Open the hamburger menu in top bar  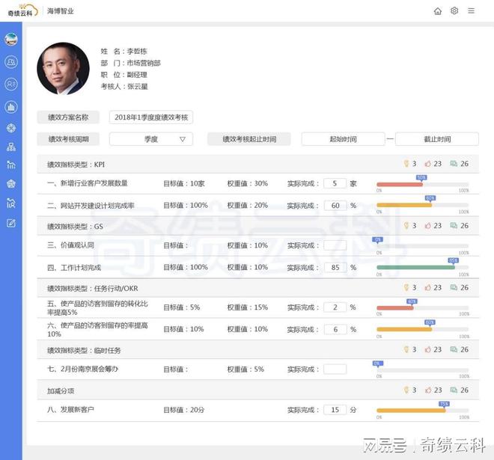471,11
